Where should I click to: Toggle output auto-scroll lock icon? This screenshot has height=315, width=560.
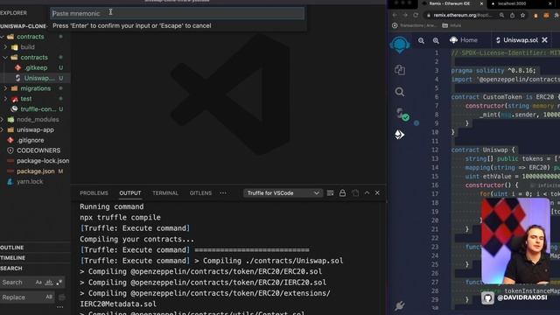coord(342,192)
